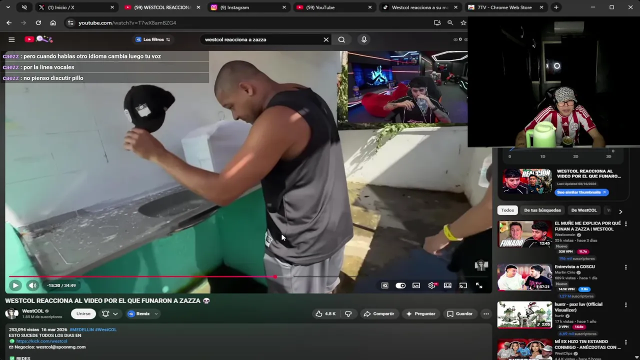The image size is (640, 360).
Task: Click the progress bar scrubber handle
Action: pyautogui.click(x=274, y=276)
